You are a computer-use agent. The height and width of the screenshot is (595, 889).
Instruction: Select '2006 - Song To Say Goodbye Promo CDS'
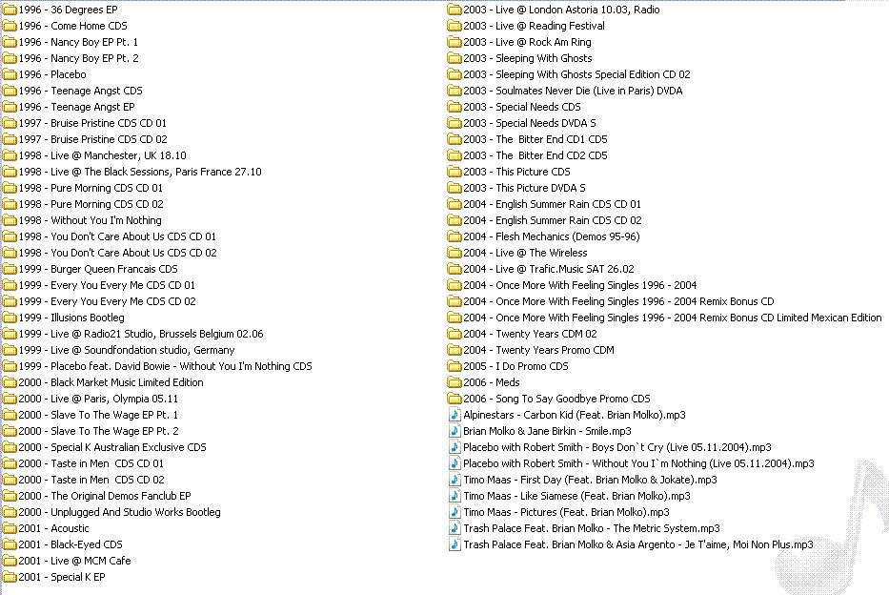(556, 399)
